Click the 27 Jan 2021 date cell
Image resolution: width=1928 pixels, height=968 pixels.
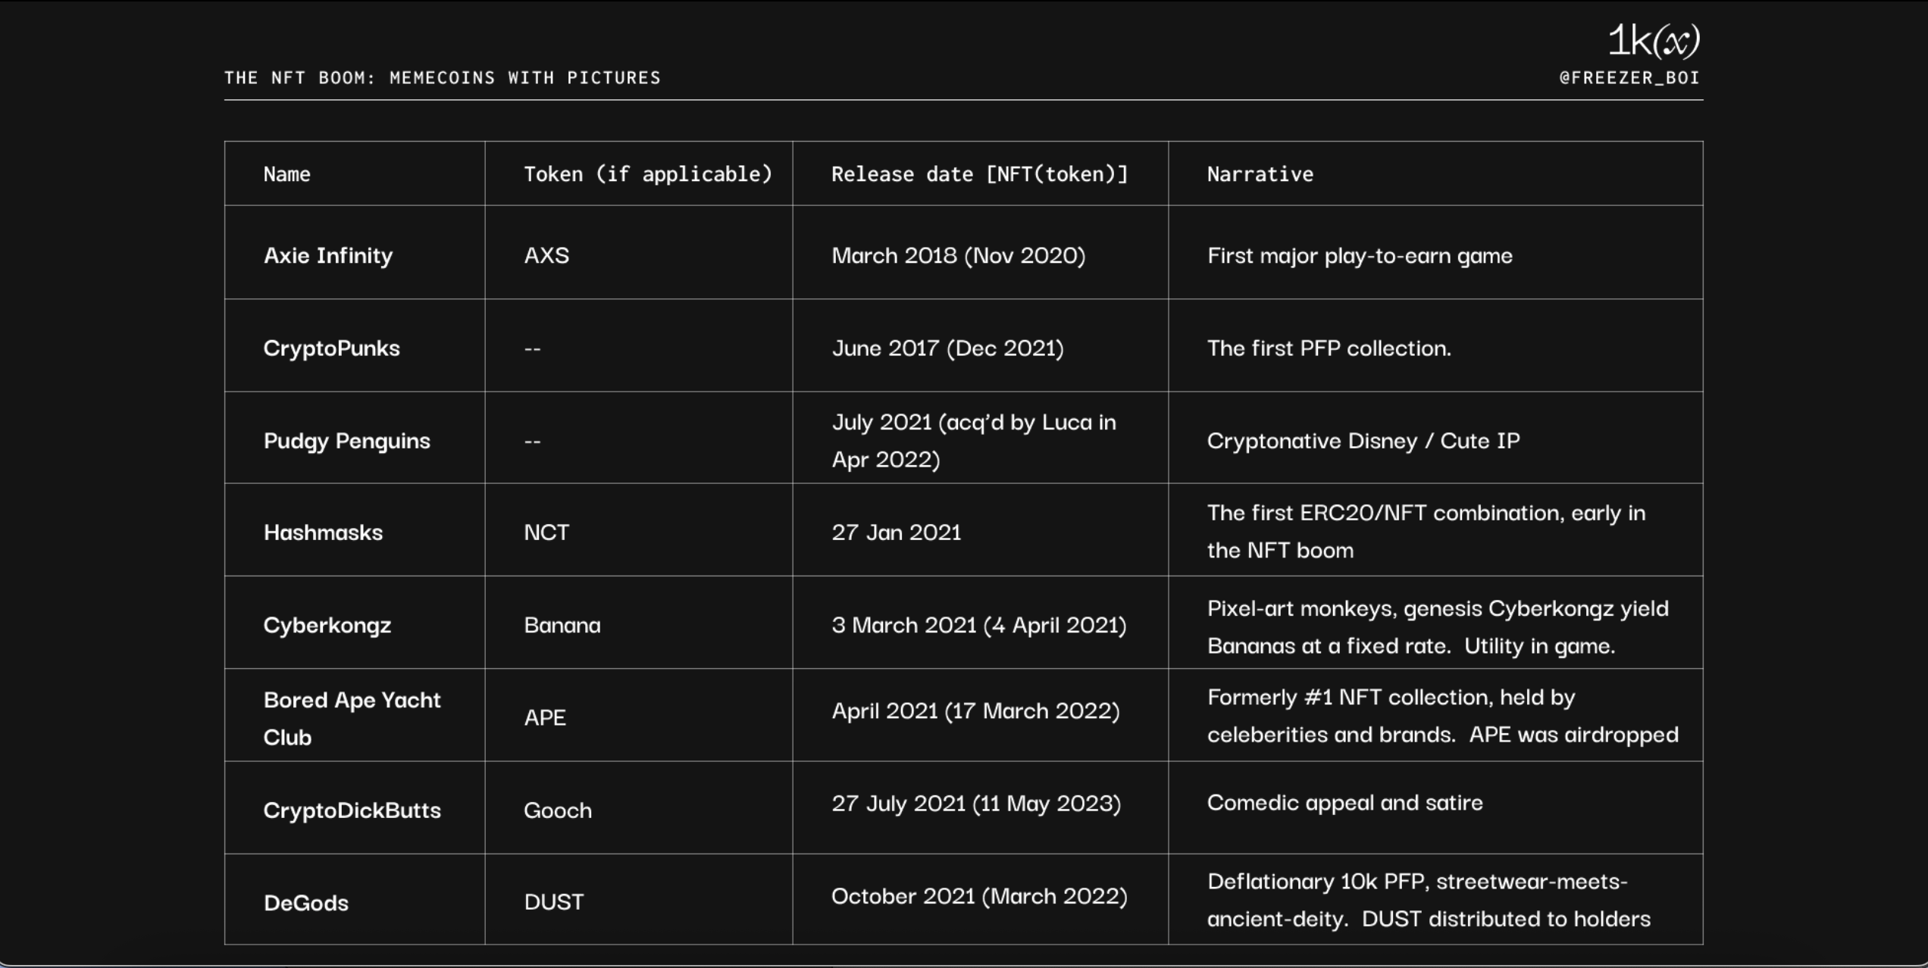897,532
